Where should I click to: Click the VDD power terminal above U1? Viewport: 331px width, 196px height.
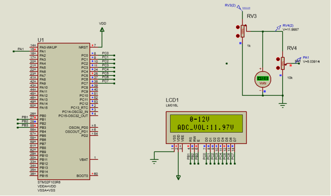pyautogui.click(x=102, y=30)
